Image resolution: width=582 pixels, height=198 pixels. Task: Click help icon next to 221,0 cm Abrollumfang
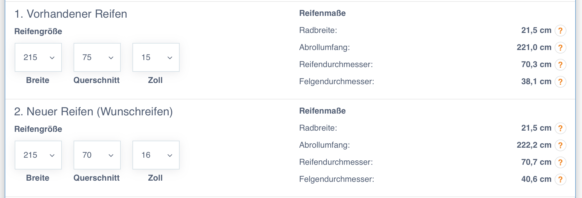(560, 48)
